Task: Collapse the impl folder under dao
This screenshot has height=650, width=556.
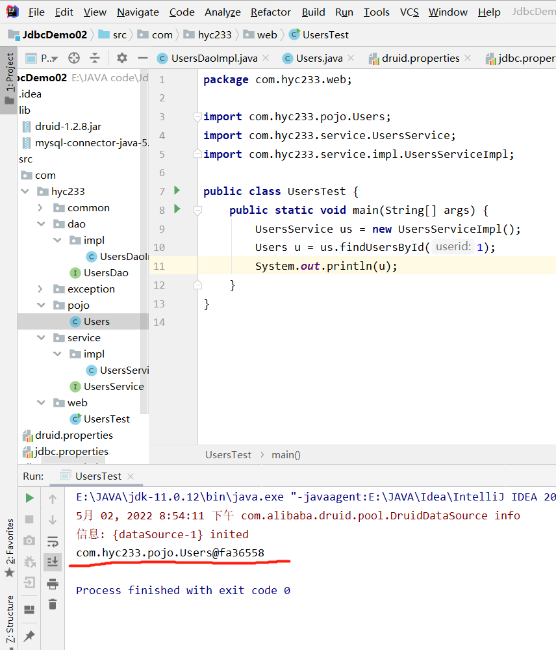Action: tap(57, 240)
